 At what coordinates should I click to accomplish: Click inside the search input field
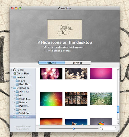108,129
